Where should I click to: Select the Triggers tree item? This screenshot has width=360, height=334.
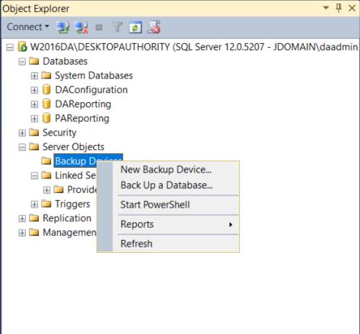tap(72, 204)
